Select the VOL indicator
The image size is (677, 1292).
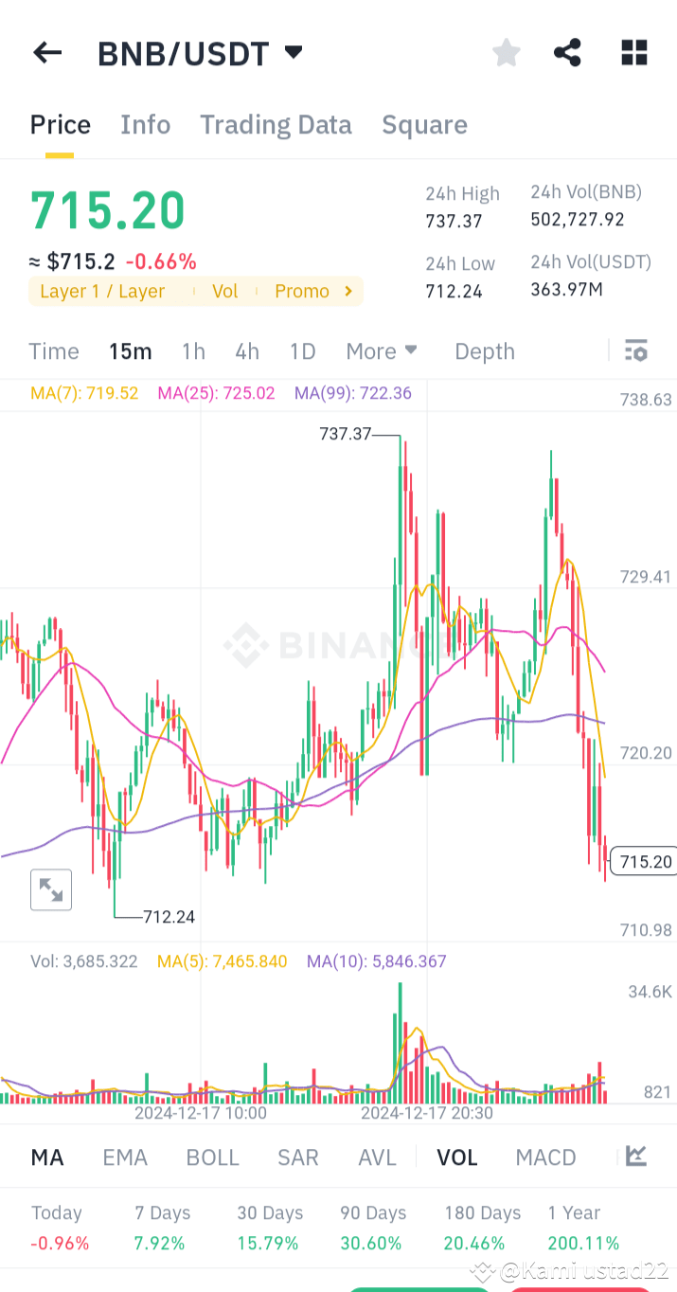coord(457,1157)
